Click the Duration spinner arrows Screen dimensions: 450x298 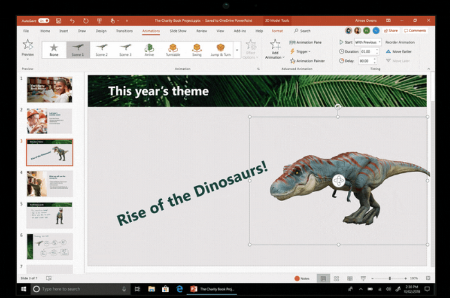point(377,51)
